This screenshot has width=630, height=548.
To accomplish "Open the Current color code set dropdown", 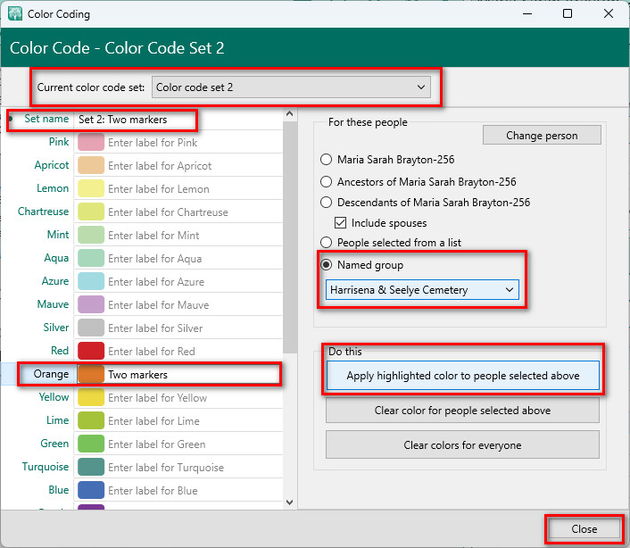I will pyautogui.click(x=291, y=87).
